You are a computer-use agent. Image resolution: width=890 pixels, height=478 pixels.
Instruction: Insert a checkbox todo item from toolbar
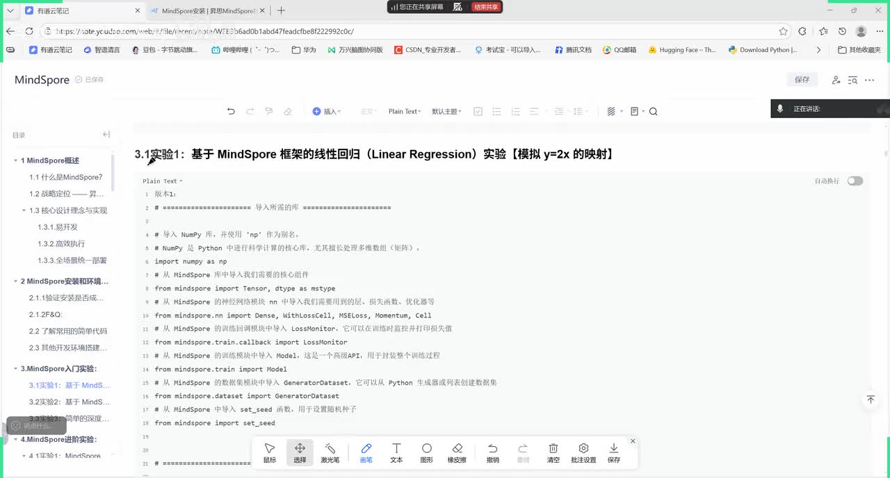tap(478, 111)
